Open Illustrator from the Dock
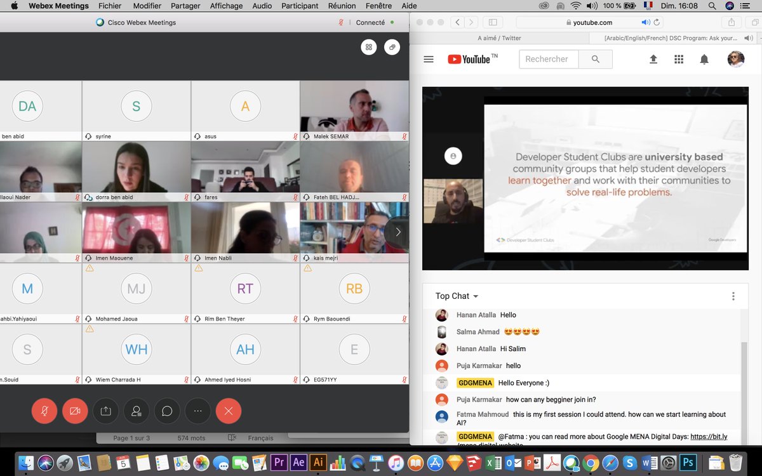762x476 pixels. [318, 463]
